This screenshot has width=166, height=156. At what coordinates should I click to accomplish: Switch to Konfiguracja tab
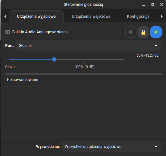tap(138, 17)
